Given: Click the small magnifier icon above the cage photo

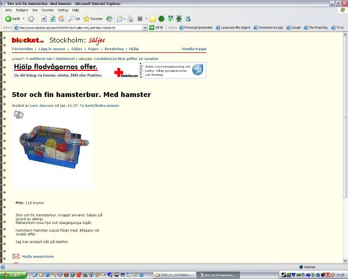Looking at the screenshot, I should pyautogui.click(x=18, y=114).
